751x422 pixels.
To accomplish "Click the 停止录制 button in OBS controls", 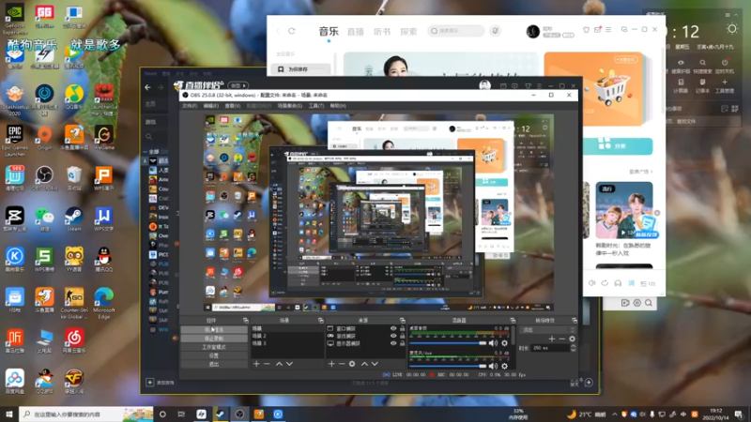I will point(214,339).
